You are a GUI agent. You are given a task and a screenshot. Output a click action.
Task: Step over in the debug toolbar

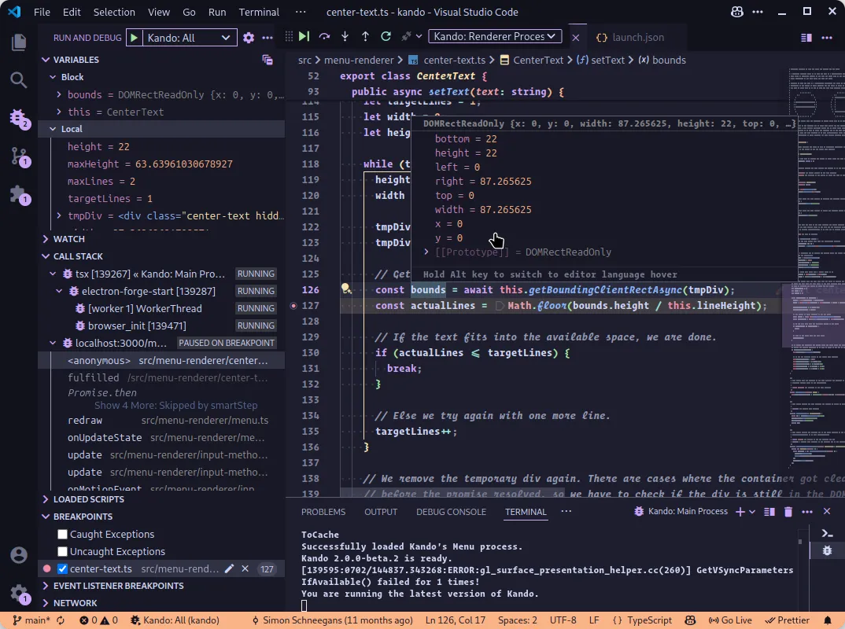pyautogui.click(x=323, y=36)
